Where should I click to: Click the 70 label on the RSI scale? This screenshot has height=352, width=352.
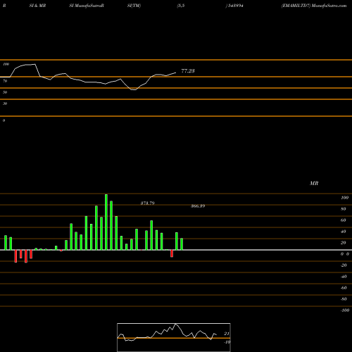pos(5,81)
